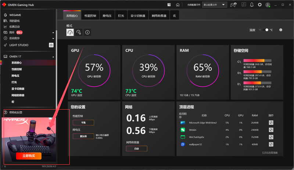Open 打开任务管理器 task manager link
294x170 pixels.
pyautogui.click(x=270, y=152)
